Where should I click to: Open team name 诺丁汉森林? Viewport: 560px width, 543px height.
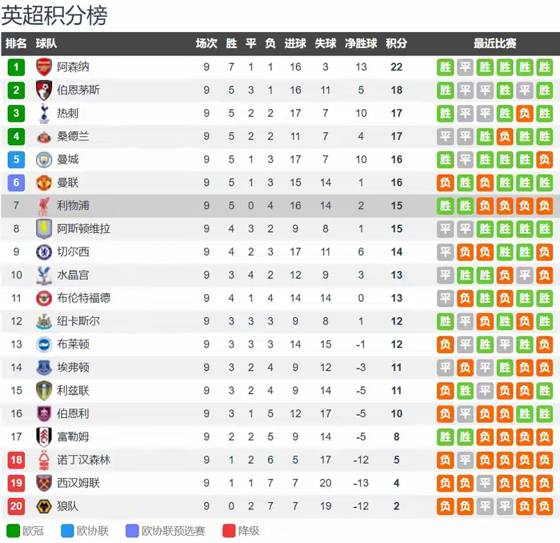coord(83,461)
